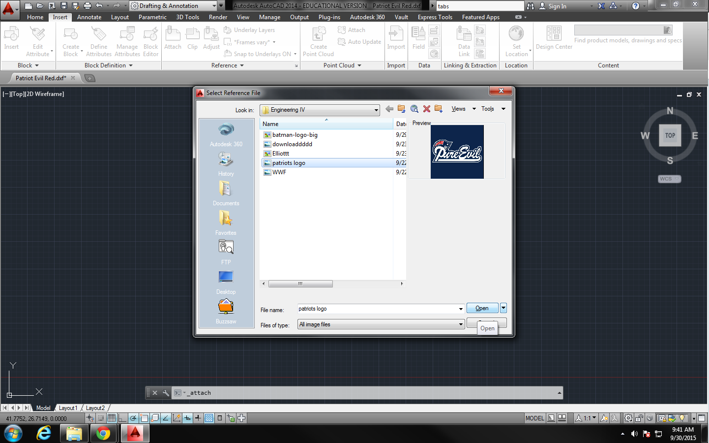Click the TOP face of ViewCube

(670, 135)
